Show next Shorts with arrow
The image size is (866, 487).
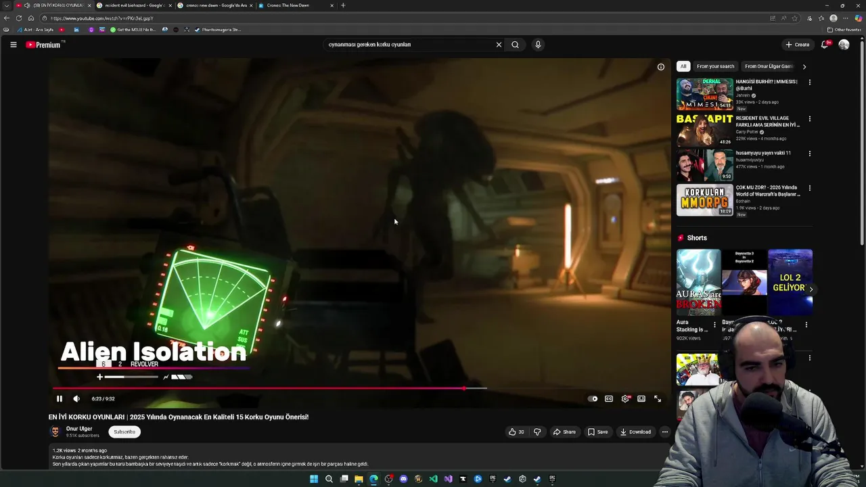[x=811, y=289]
